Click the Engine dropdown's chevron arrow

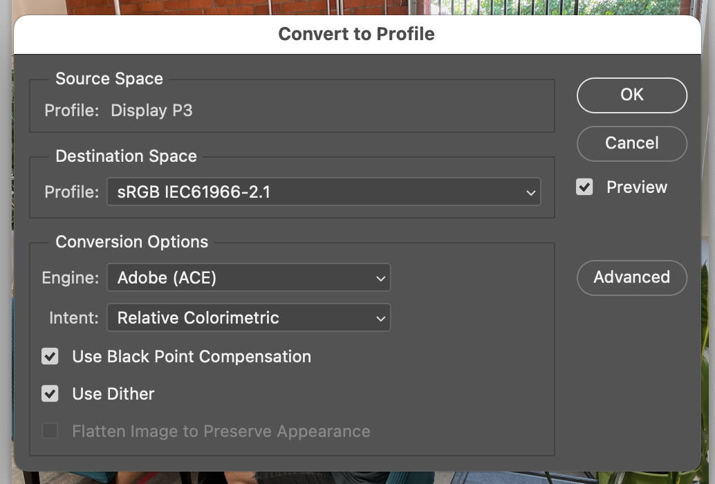tap(380, 278)
